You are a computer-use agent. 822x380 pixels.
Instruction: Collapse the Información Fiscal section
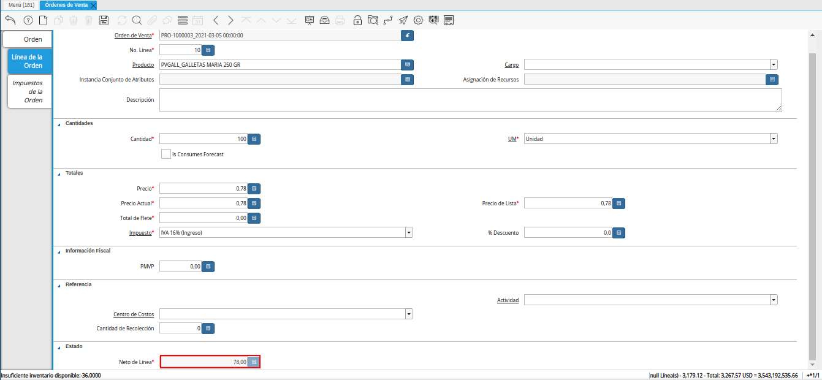click(x=59, y=251)
